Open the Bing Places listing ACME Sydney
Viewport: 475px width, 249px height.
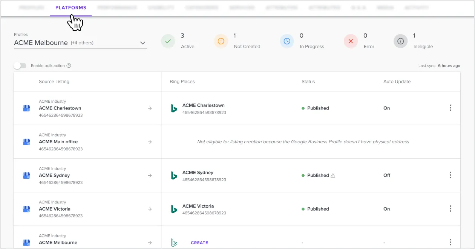pyautogui.click(x=198, y=173)
